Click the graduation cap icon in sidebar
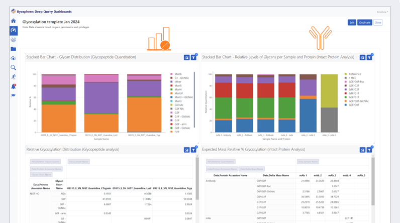This screenshot has width=400, height=223. pos(14,95)
